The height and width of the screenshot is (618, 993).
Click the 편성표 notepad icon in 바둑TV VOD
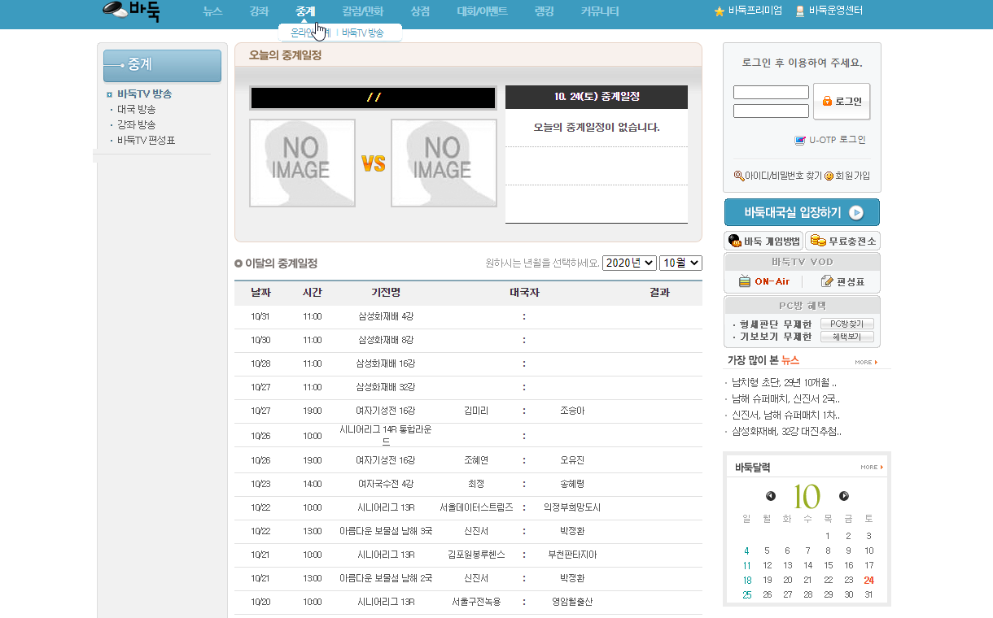click(x=827, y=281)
